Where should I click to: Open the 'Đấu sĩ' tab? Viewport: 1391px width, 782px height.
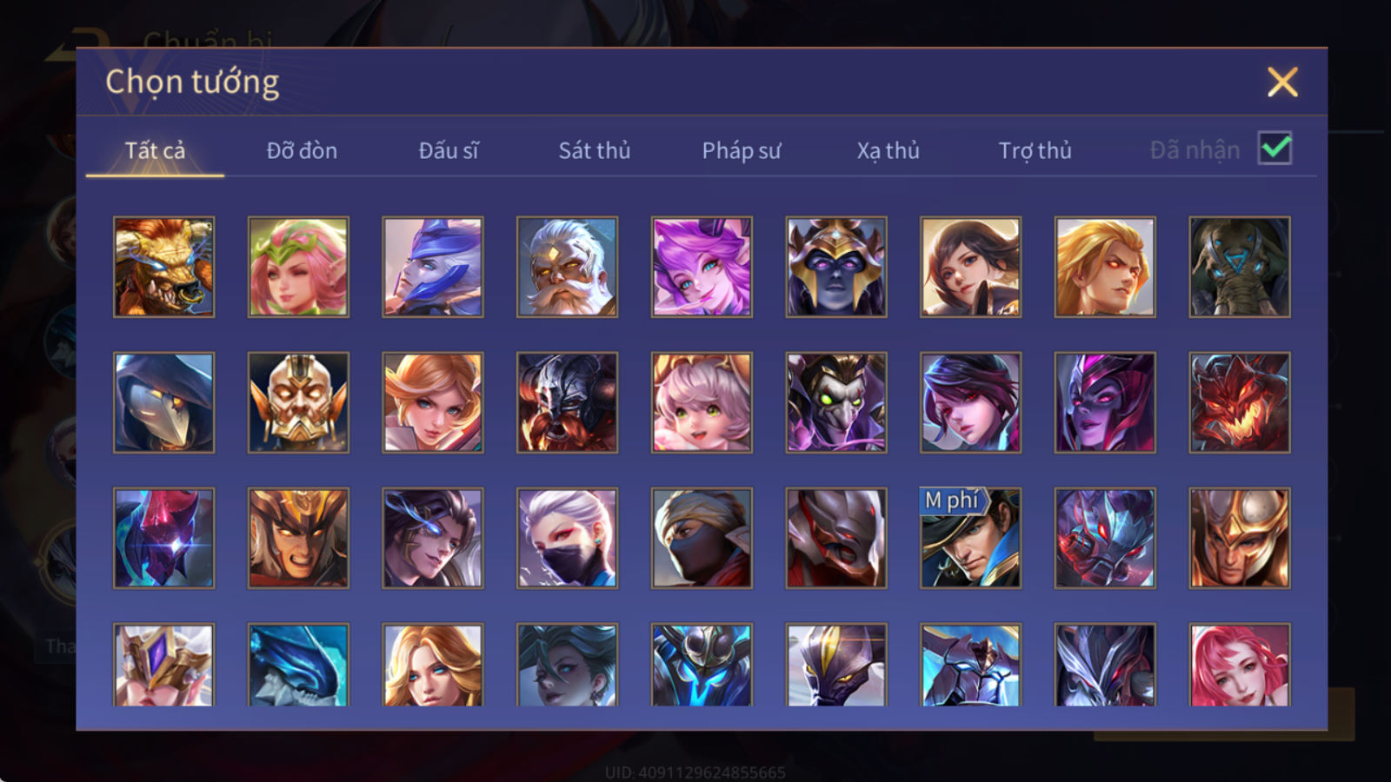(x=449, y=150)
